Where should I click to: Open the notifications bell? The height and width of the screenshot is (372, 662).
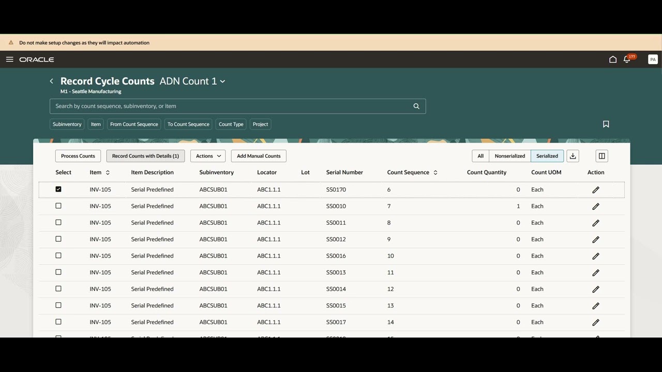(x=627, y=59)
